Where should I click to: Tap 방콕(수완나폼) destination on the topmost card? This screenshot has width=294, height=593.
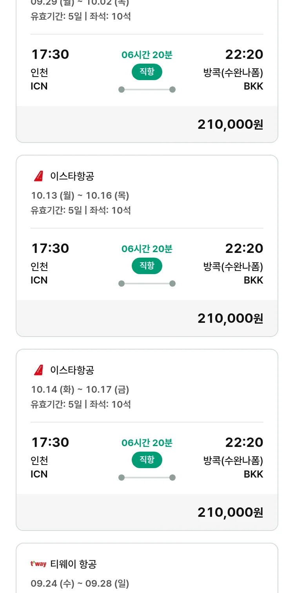point(233,73)
